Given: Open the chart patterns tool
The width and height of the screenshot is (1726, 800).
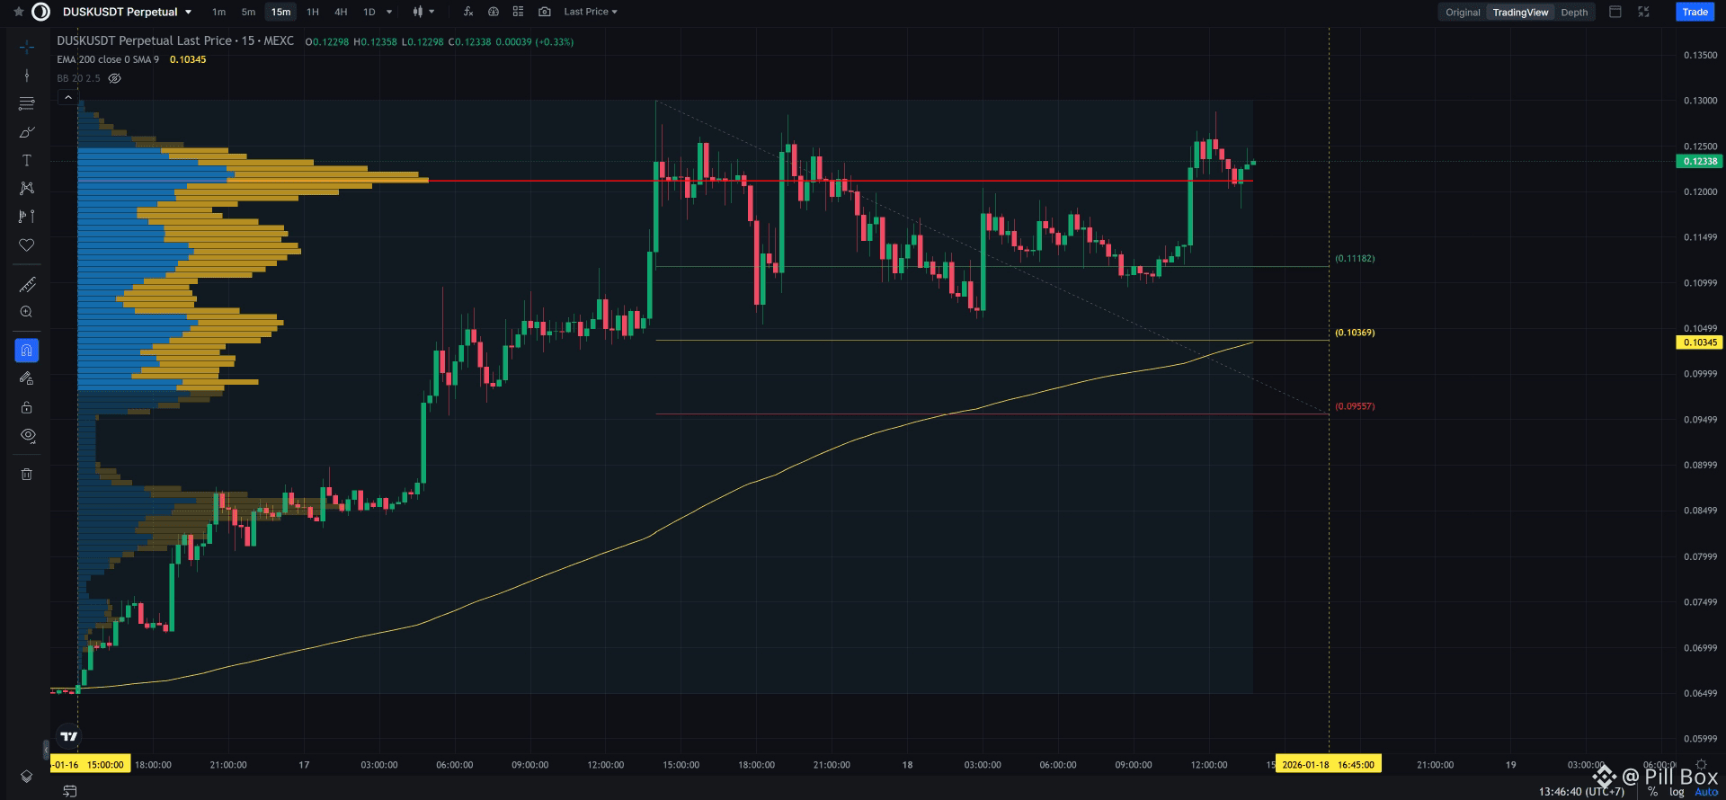Looking at the screenshot, I should tap(27, 188).
